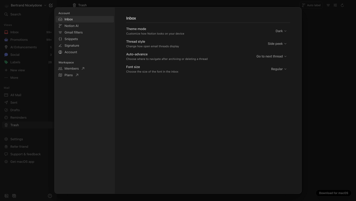The image size is (356, 201).
Task: Click the Members people icon
Action: 60,69
